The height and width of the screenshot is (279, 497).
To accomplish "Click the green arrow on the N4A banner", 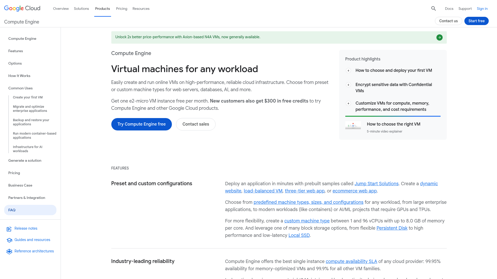I will [439, 37].
